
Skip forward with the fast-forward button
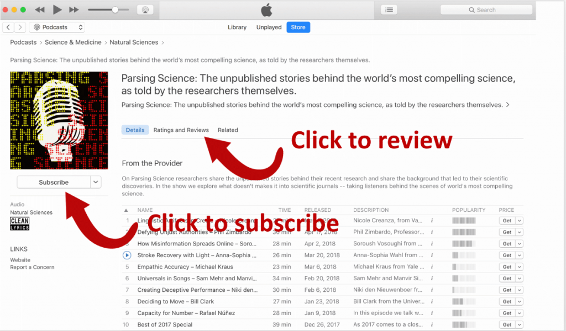click(x=74, y=10)
